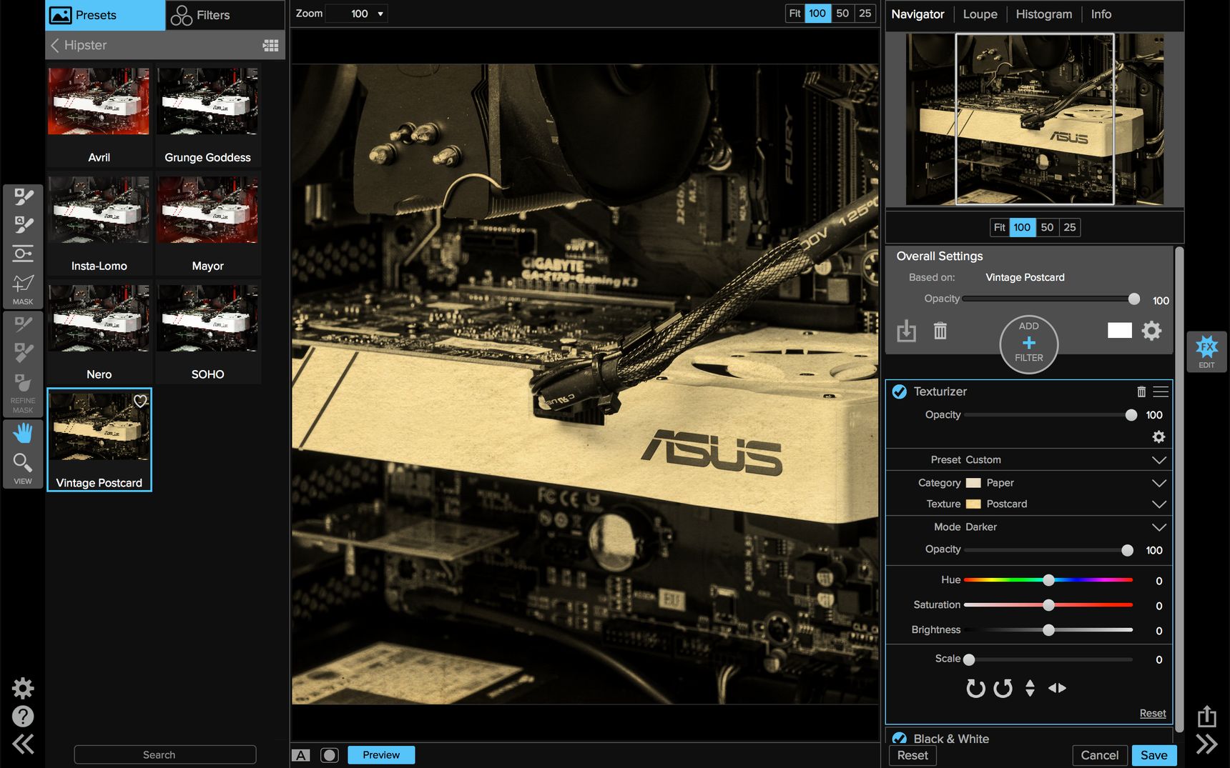1230x768 pixels.
Task: Click the bottom Reset button
Action: 912,755
